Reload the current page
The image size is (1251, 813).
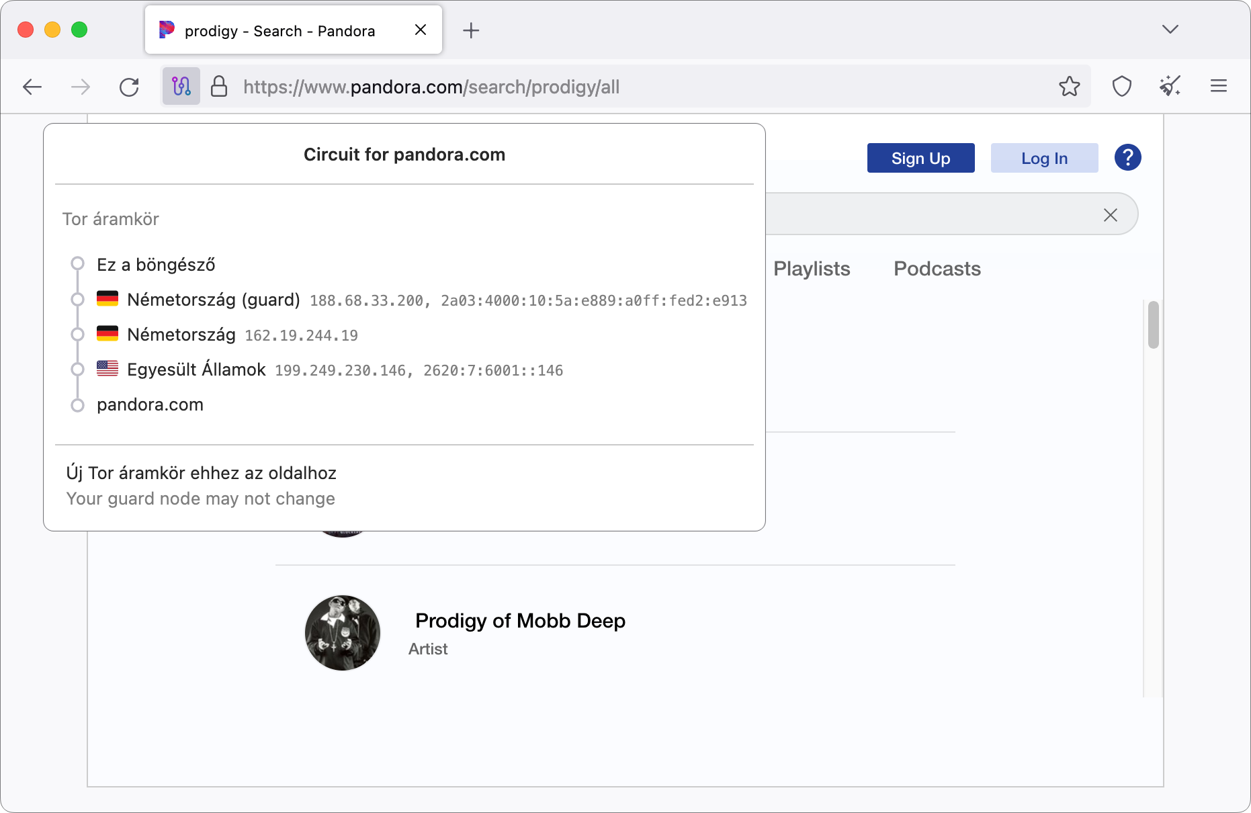[129, 87]
